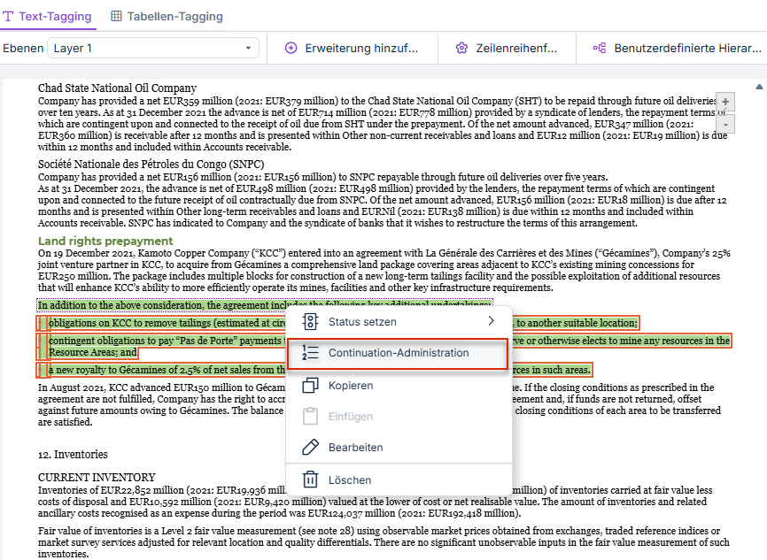Click the pencil icon next to Bearbeiten
Image resolution: width=767 pixels, height=560 pixels.
pos(310,447)
